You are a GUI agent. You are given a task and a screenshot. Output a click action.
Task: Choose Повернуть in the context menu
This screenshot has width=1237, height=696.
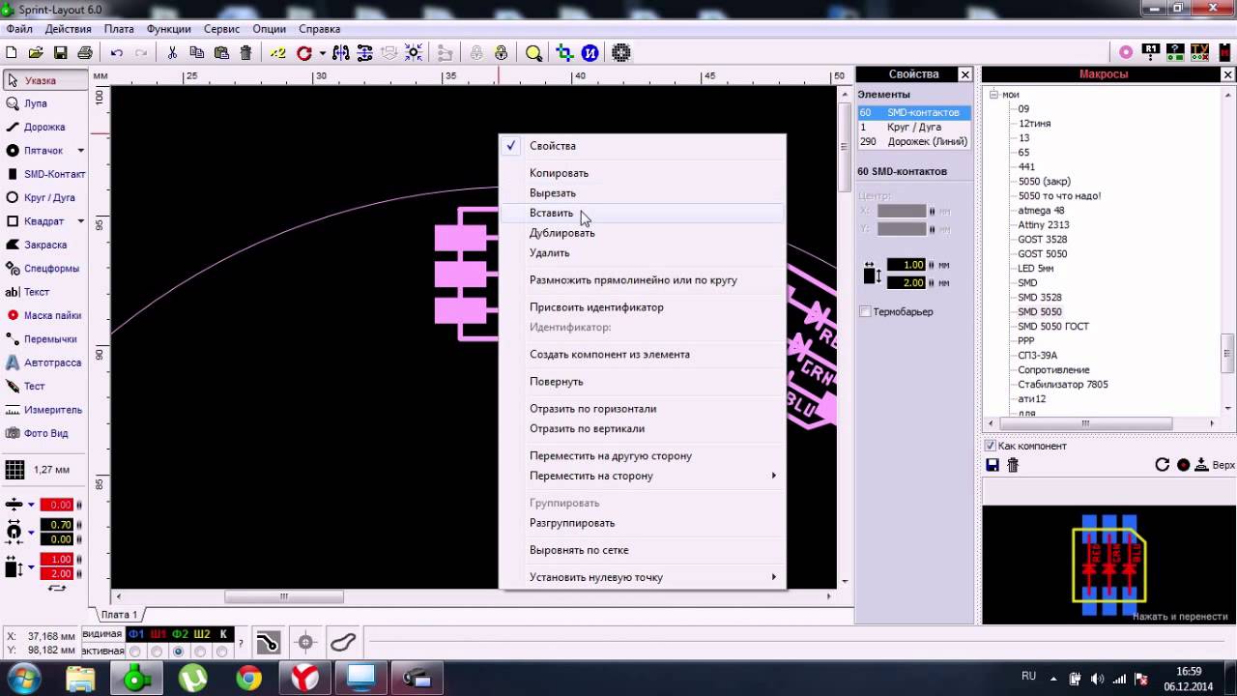pos(643,381)
